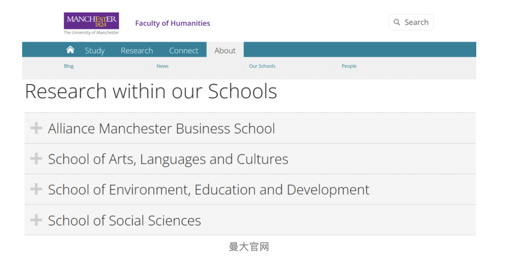Click the Faculty of Humanities heading link
The image size is (509, 262).
(x=172, y=23)
